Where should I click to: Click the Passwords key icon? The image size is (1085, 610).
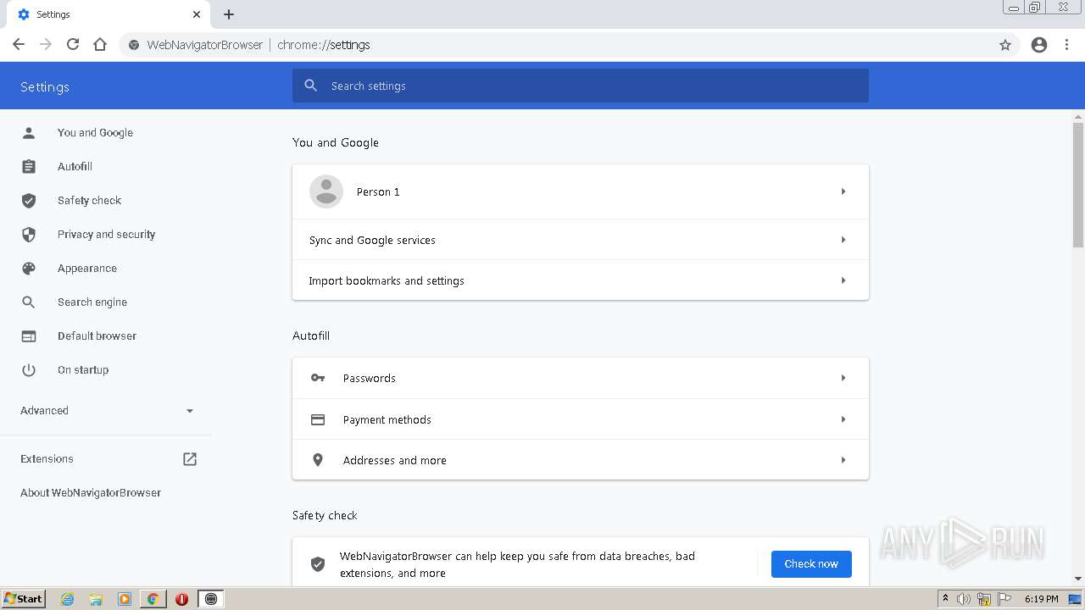point(318,378)
